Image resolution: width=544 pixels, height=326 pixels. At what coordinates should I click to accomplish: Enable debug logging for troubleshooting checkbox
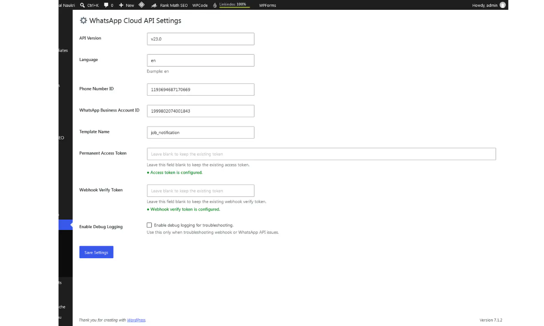[x=149, y=225]
